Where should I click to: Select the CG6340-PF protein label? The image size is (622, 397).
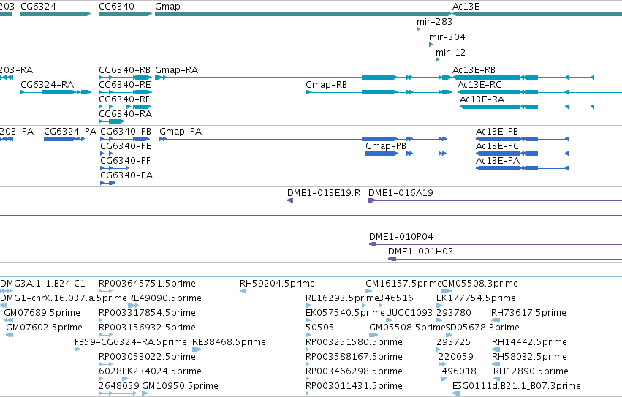pyautogui.click(x=126, y=161)
